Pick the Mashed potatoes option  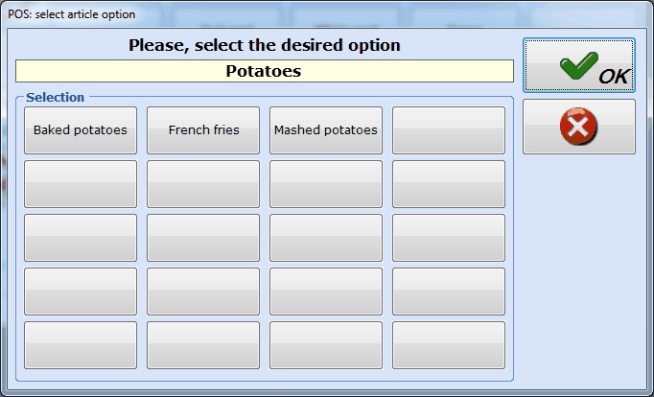tap(326, 130)
